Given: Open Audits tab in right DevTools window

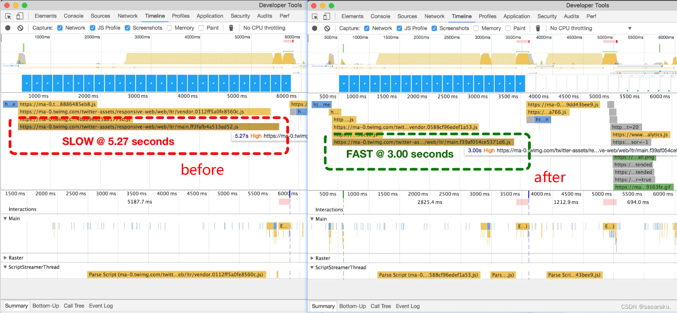Looking at the screenshot, I should [571, 16].
